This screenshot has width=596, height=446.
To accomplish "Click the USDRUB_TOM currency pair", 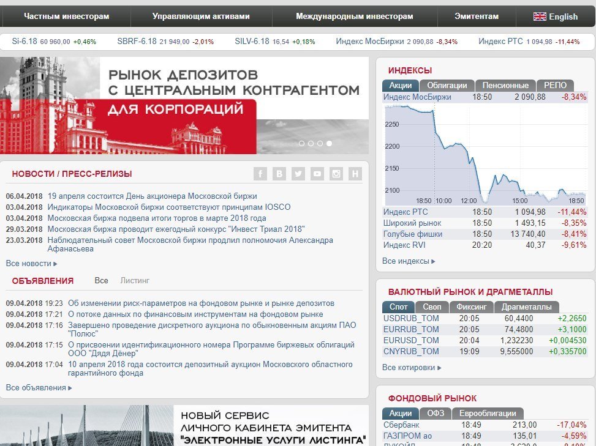I will 411,319.
